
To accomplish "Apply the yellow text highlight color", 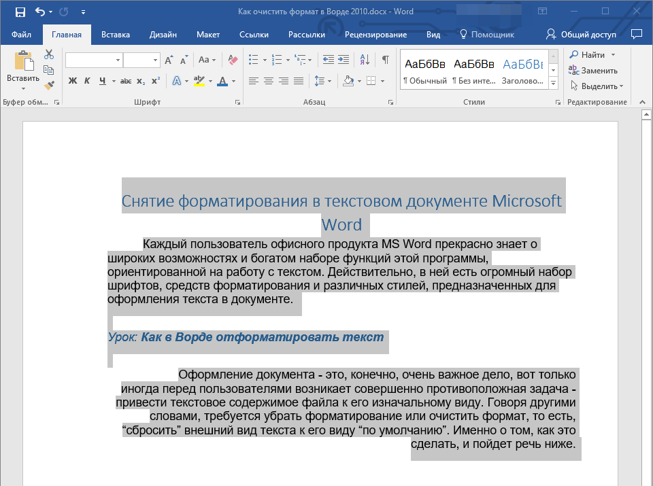I will click(199, 82).
